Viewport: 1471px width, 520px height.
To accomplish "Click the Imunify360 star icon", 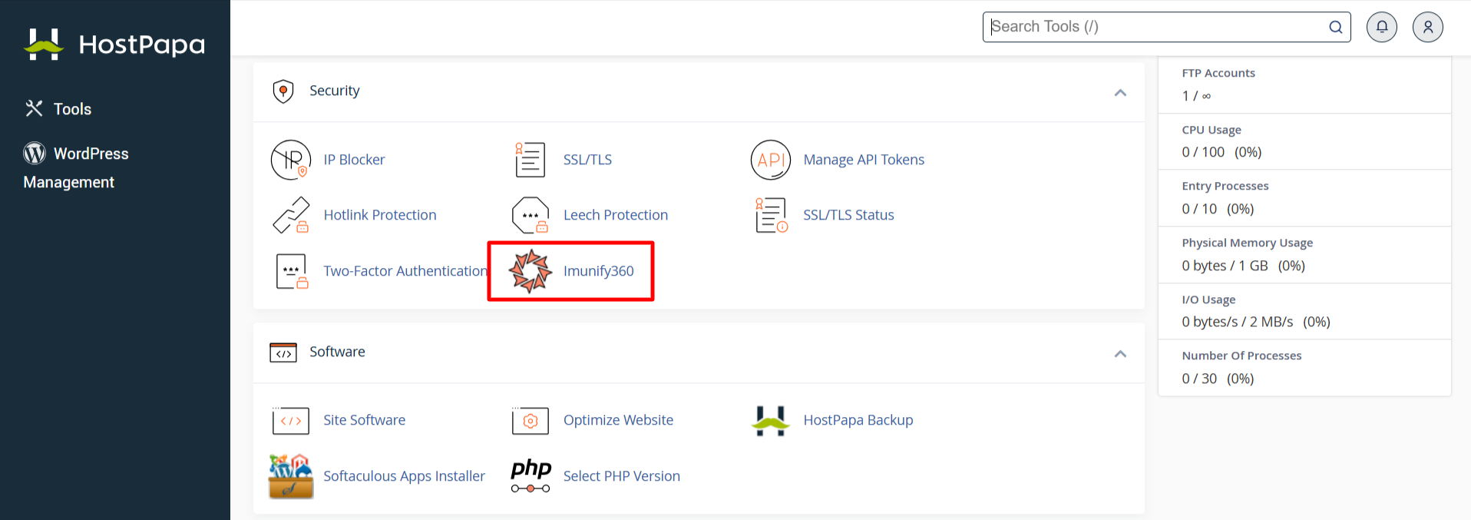I will pyautogui.click(x=531, y=271).
